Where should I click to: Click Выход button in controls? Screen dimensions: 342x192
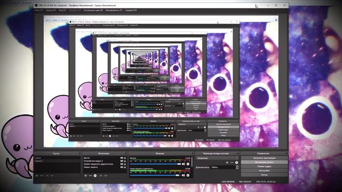(265, 175)
